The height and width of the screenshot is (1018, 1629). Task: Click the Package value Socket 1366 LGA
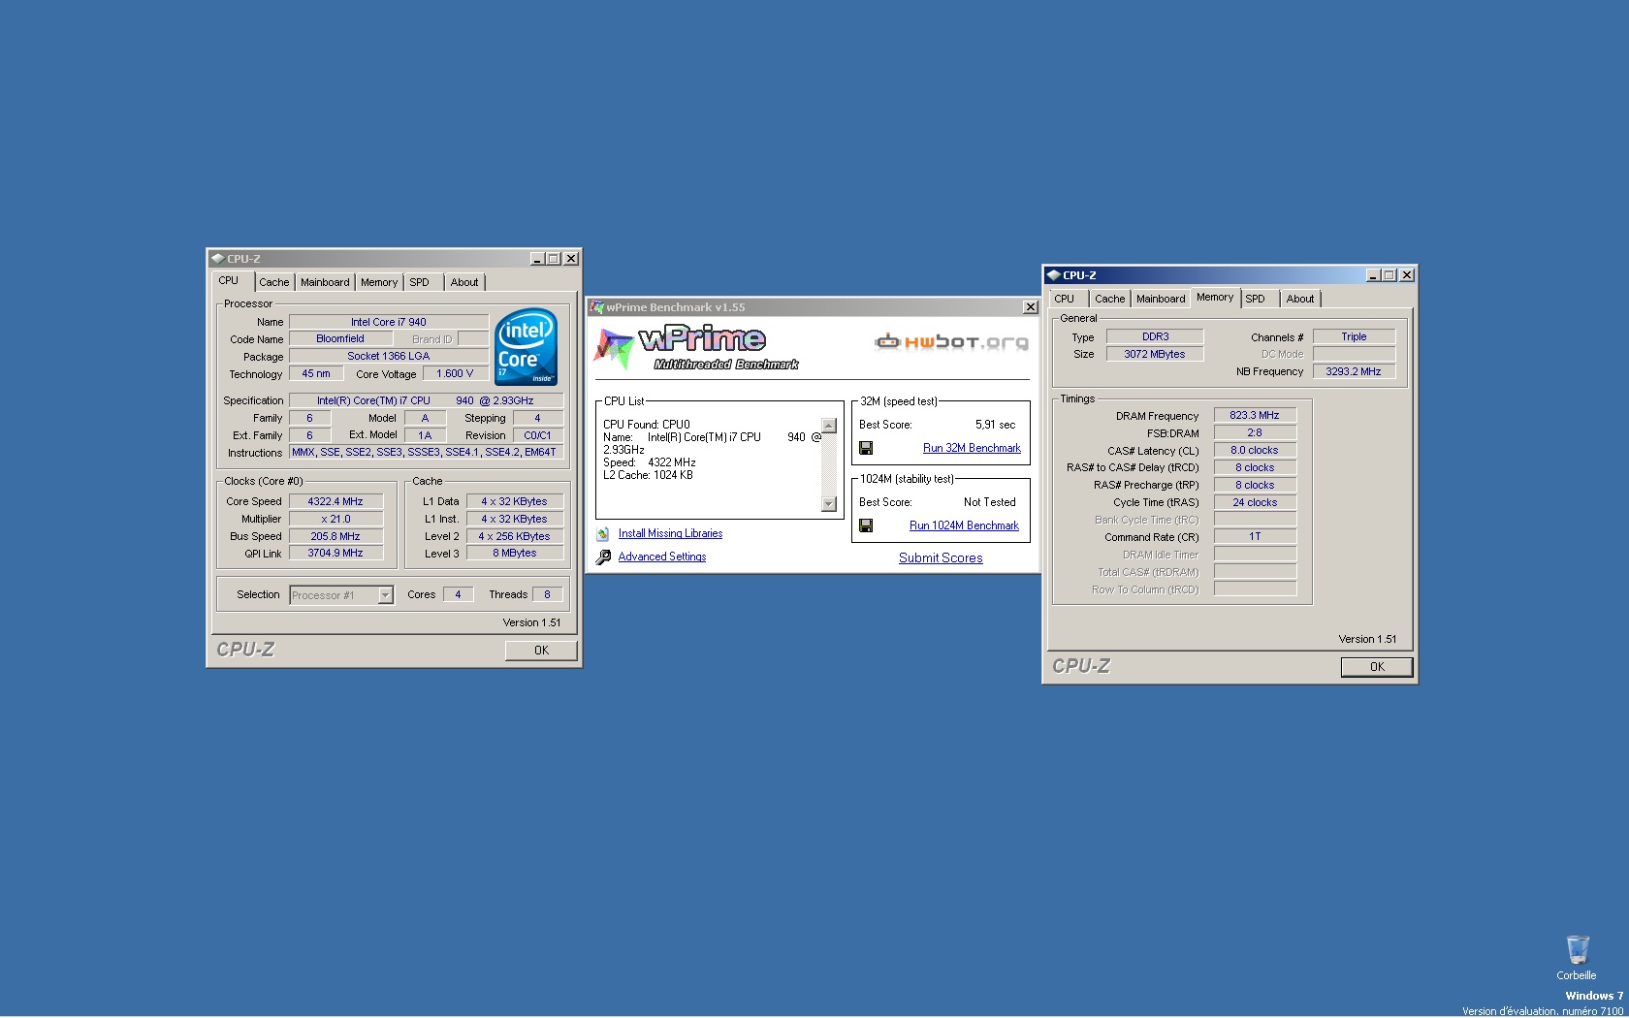[x=389, y=356]
